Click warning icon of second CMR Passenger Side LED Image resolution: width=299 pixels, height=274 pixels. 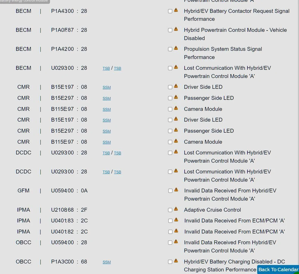click(x=176, y=130)
